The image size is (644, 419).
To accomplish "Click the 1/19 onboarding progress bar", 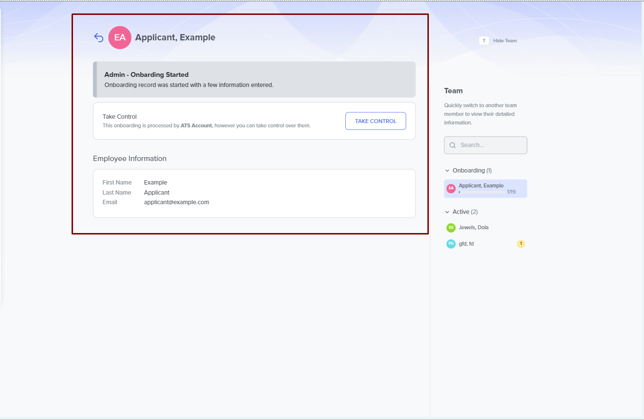I will [x=482, y=192].
